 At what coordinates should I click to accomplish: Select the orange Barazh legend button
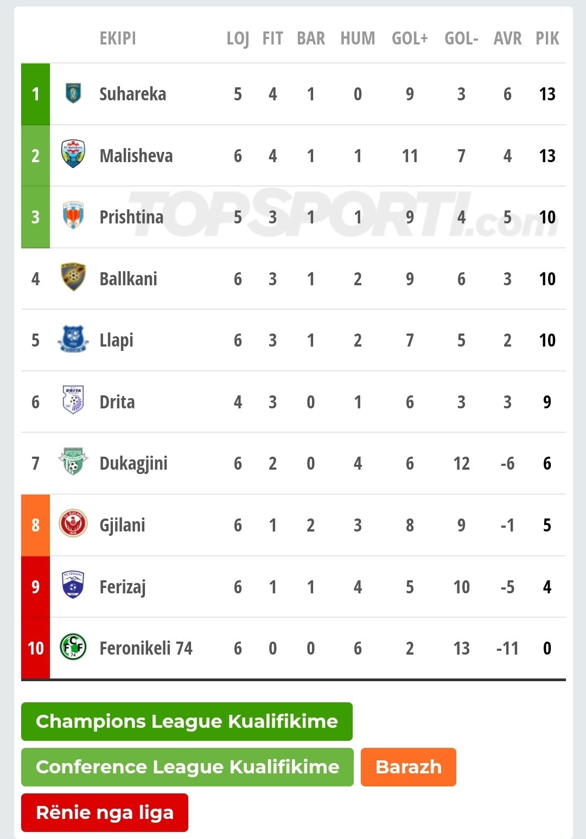tap(408, 767)
